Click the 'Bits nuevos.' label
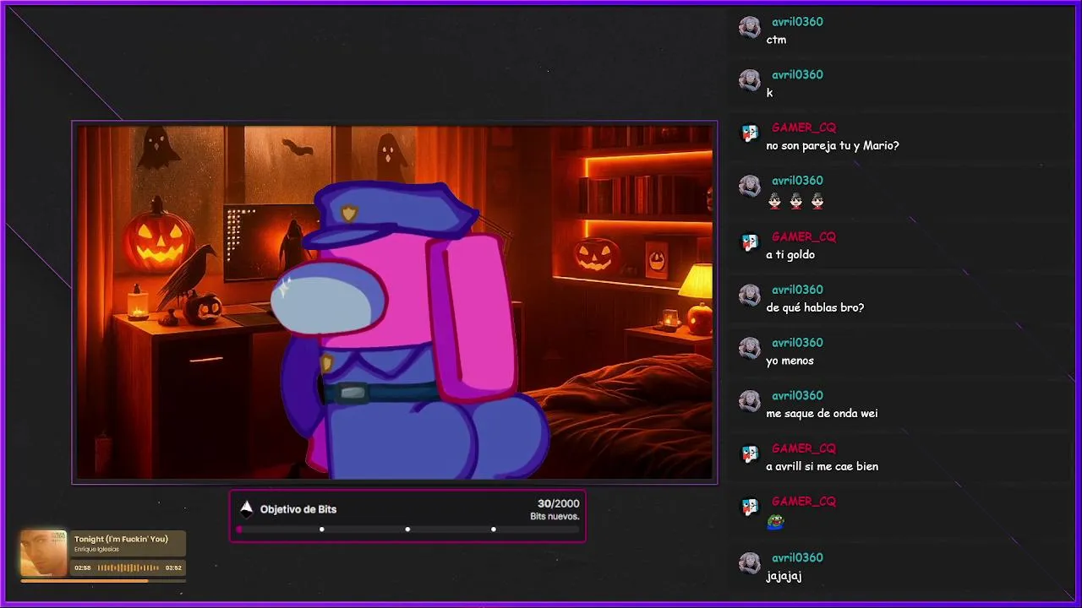 click(x=555, y=516)
